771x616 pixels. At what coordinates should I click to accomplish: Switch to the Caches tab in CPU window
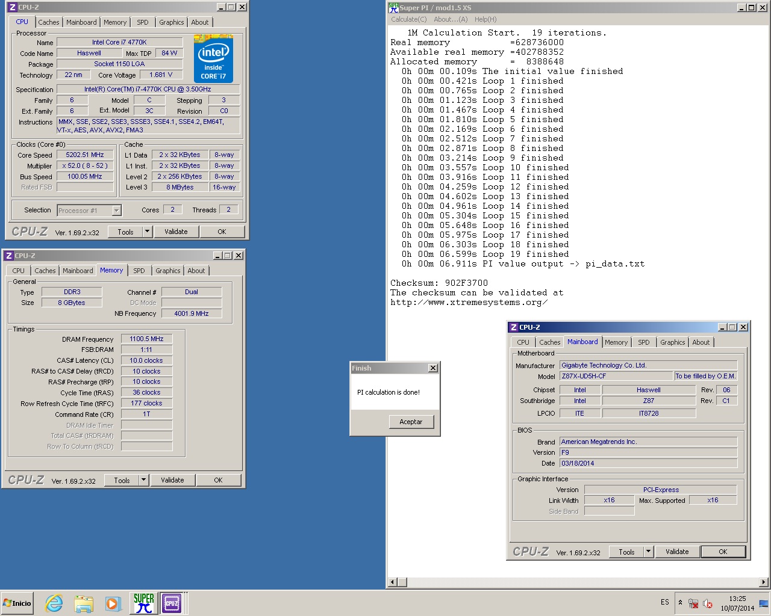[x=49, y=22]
